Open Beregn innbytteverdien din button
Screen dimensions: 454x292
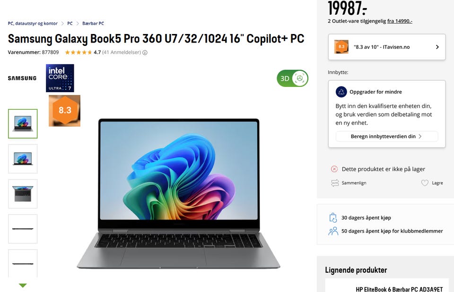[x=387, y=136]
